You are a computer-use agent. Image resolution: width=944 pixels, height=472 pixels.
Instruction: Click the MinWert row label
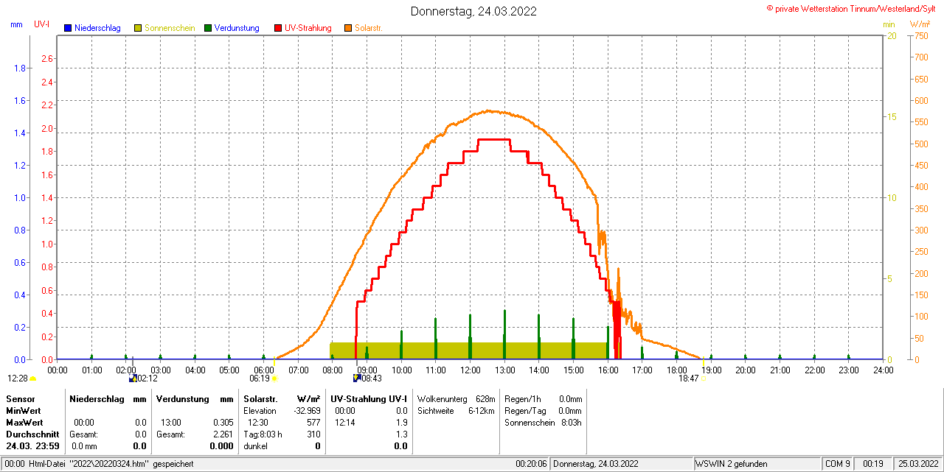[24, 410]
